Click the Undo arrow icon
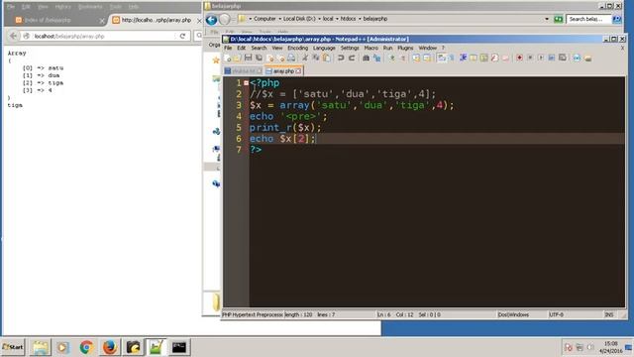Image resolution: width=634 pixels, height=357 pixels. coord(341,58)
